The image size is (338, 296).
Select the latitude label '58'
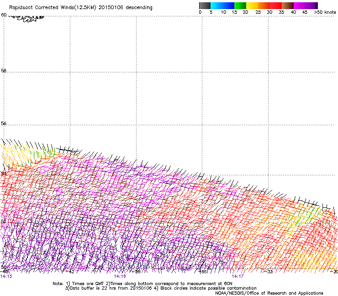tap(4, 71)
